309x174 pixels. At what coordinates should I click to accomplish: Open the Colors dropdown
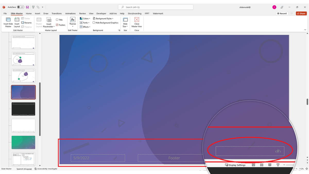click(x=85, y=18)
